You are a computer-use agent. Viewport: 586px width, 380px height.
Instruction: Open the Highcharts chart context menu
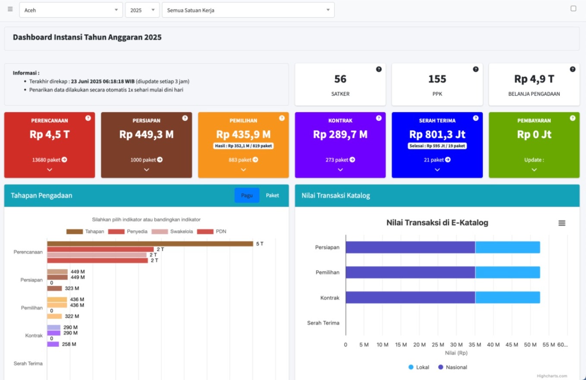pos(561,223)
